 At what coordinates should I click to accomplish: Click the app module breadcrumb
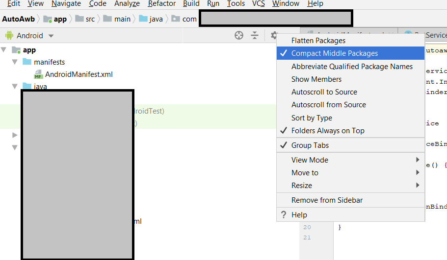click(55, 19)
